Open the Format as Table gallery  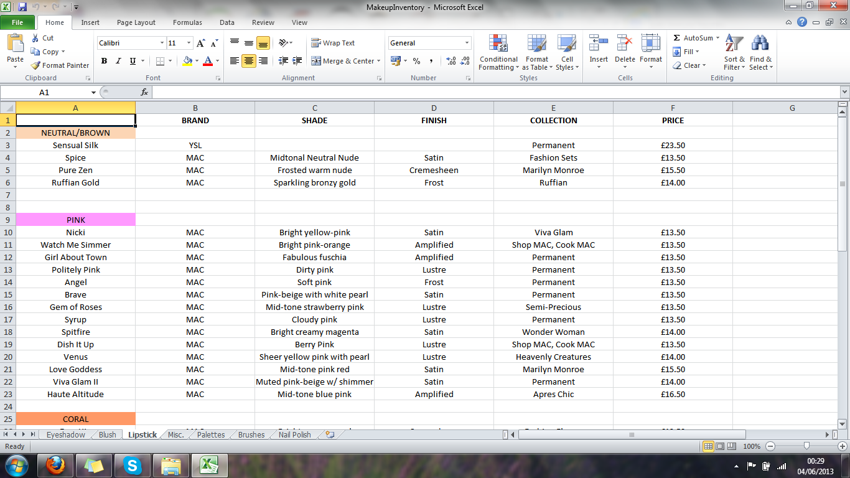click(536, 53)
